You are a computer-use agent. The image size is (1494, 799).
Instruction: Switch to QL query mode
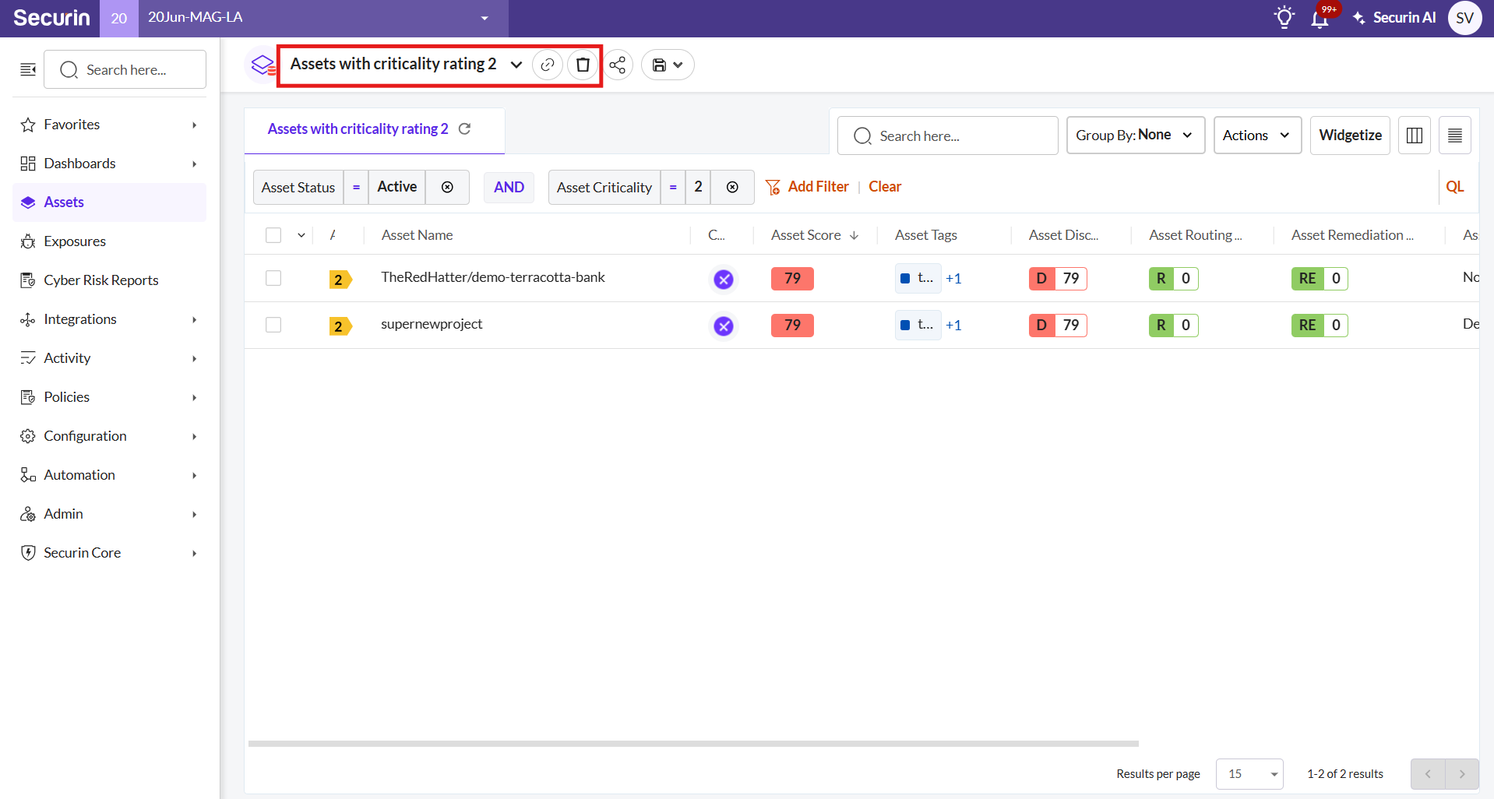tap(1454, 187)
